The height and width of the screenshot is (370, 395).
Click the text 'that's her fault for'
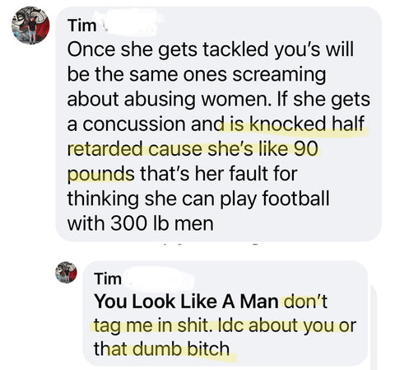pyautogui.click(x=219, y=174)
